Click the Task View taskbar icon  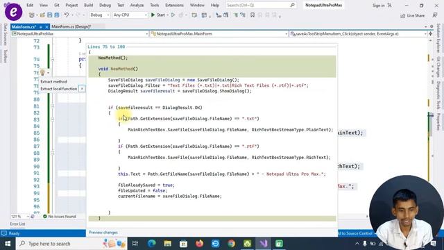(x=135, y=244)
